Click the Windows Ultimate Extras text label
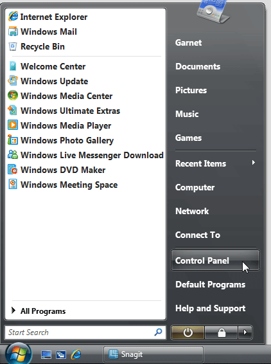 click(x=70, y=111)
